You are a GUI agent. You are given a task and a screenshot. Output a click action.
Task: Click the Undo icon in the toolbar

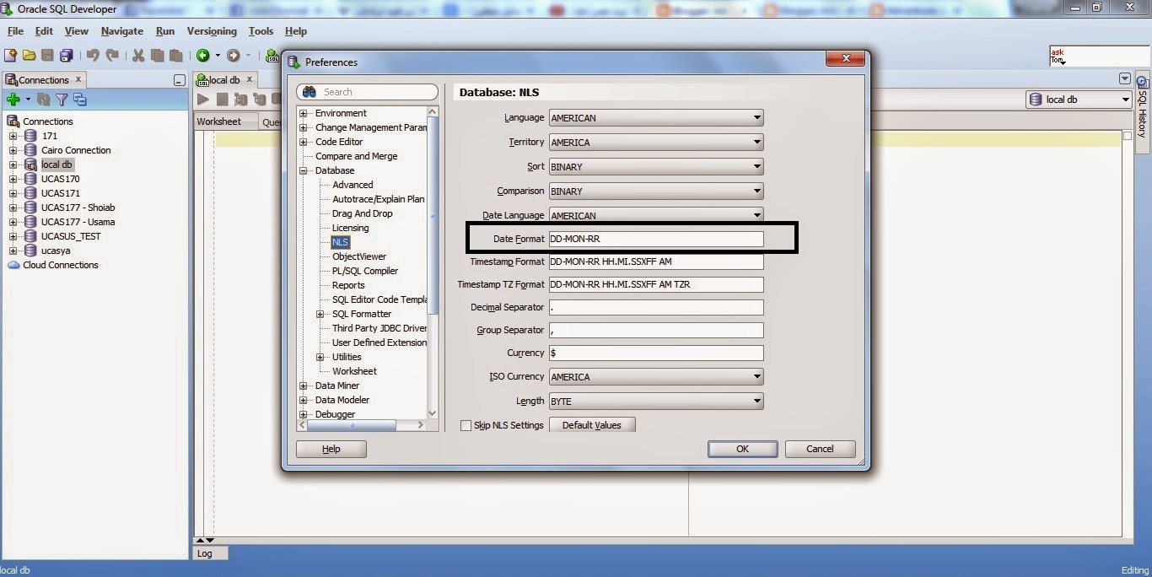click(91, 55)
